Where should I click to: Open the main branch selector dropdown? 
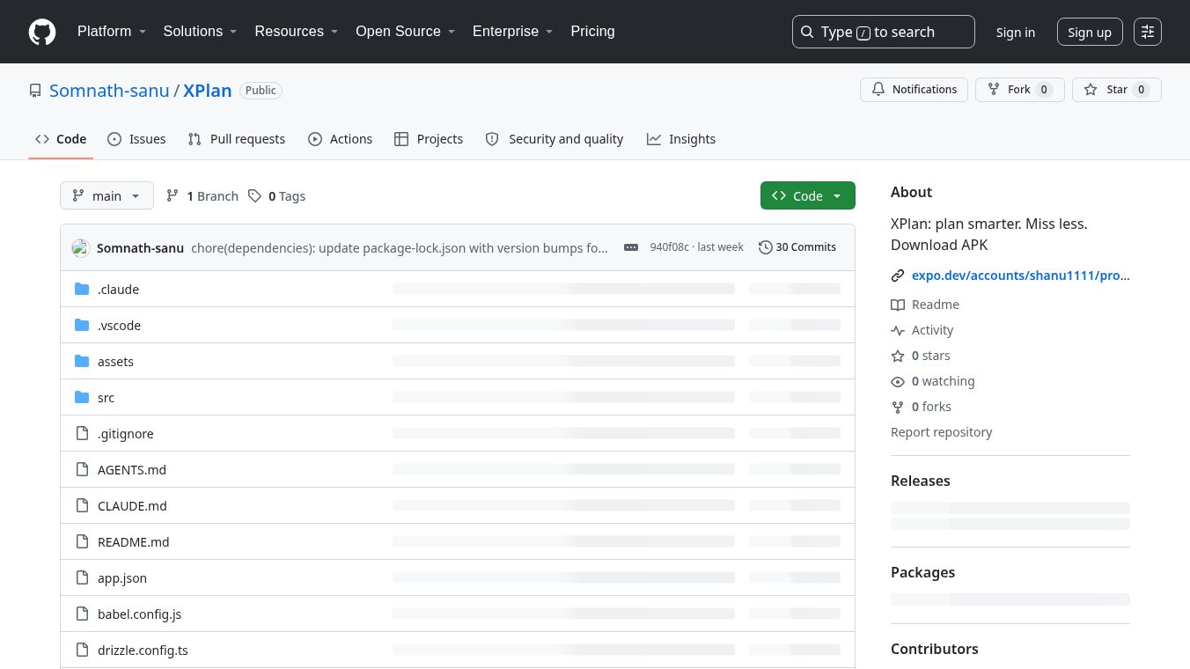point(107,195)
